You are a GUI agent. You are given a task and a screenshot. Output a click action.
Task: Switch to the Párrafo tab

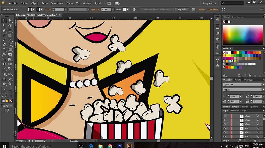238,80
